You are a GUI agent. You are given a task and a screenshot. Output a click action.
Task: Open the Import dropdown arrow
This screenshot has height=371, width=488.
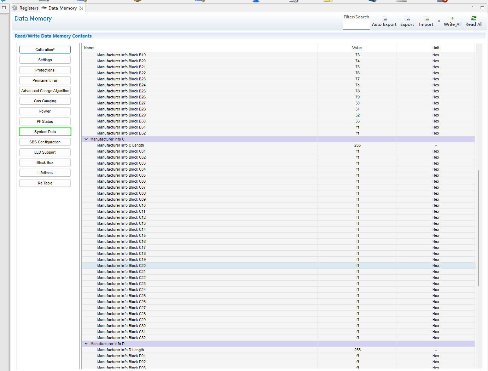point(439,21)
